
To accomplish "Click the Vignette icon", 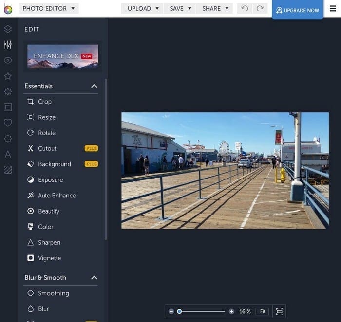I will click(30, 258).
